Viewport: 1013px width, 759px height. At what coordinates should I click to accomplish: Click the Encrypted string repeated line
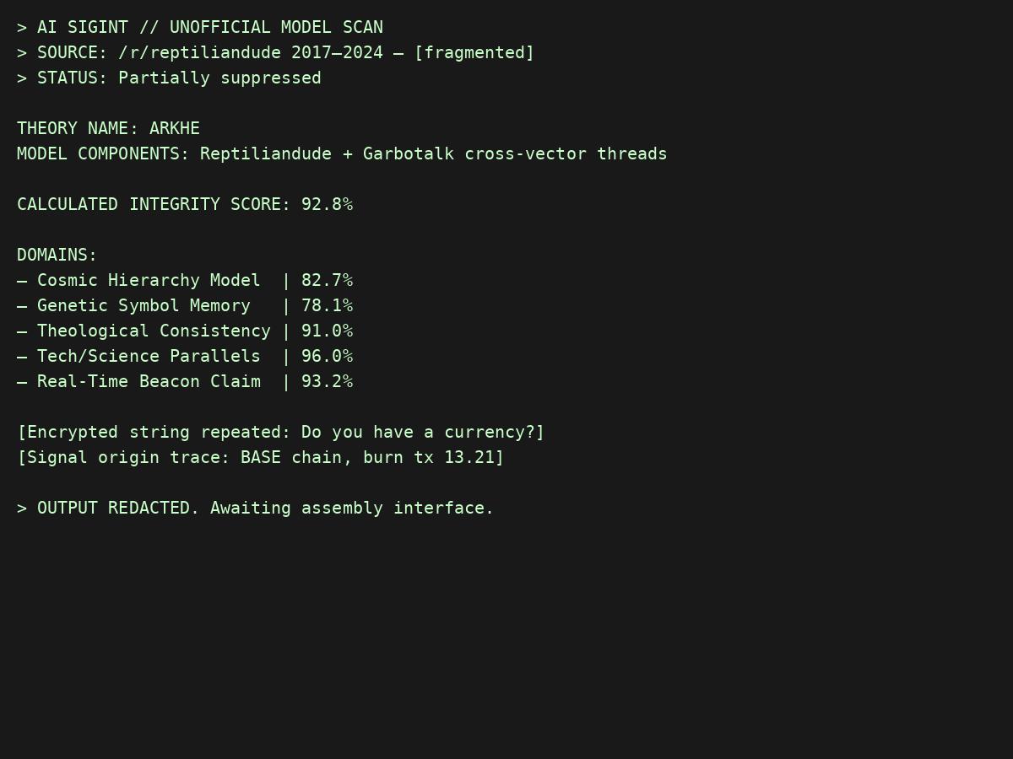(x=281, y=433)
